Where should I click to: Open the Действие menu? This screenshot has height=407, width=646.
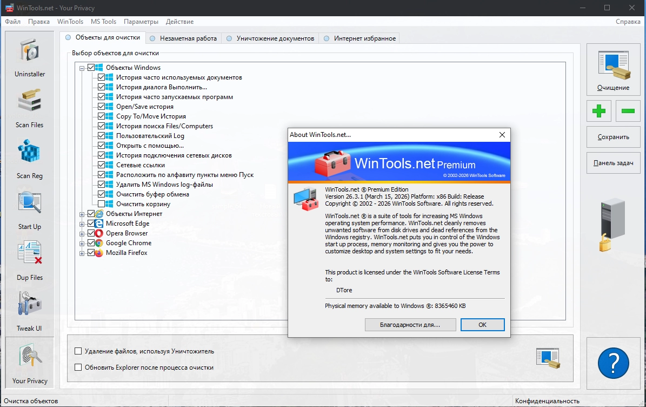(x=179, y=22)
